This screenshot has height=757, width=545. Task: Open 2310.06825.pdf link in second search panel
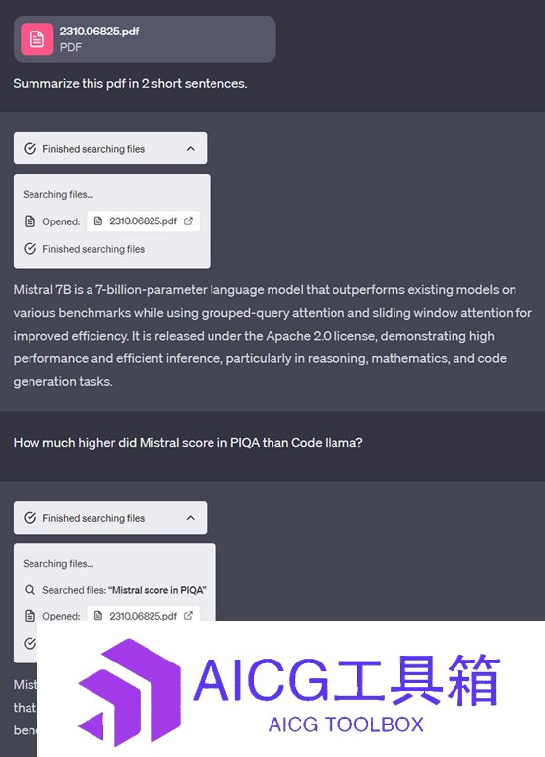[144, 615]
